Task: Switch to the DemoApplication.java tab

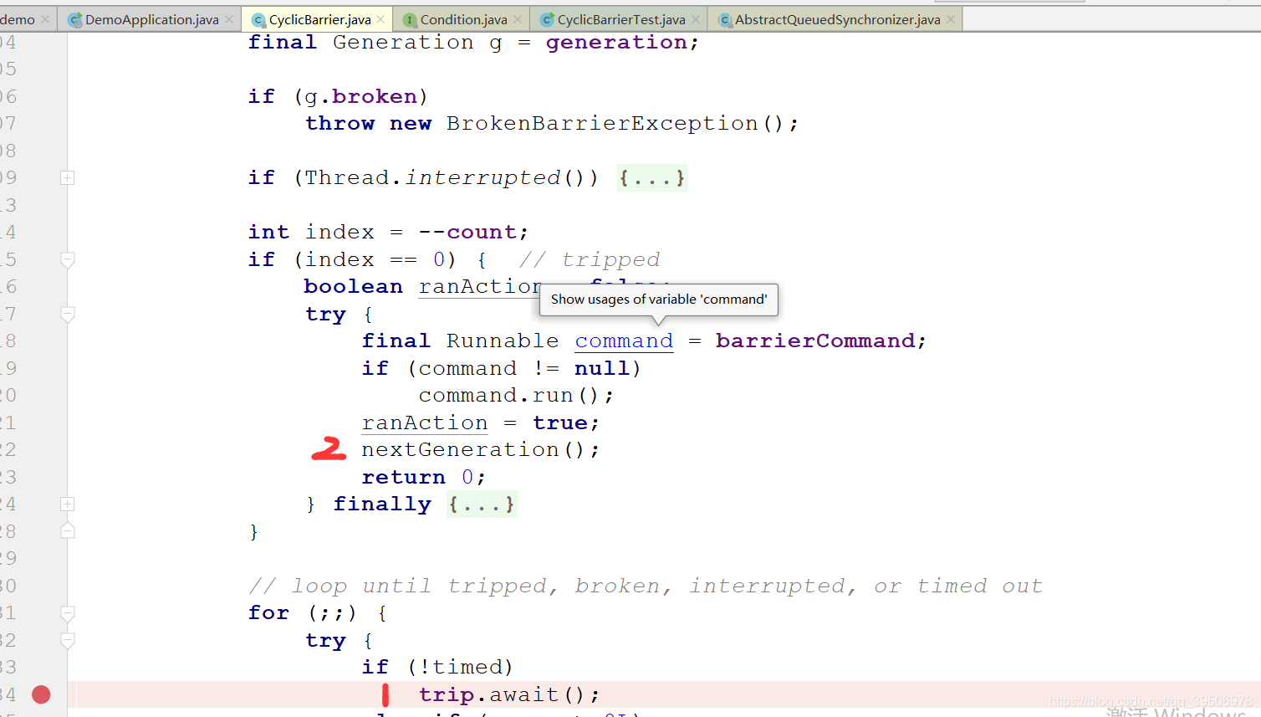Action: [151, 19]
